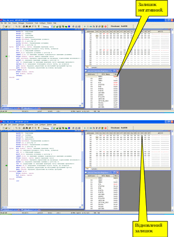Sort by SFR Name header in top window
174x237 pixels.
pyautogui.click(x=106, y=74)
